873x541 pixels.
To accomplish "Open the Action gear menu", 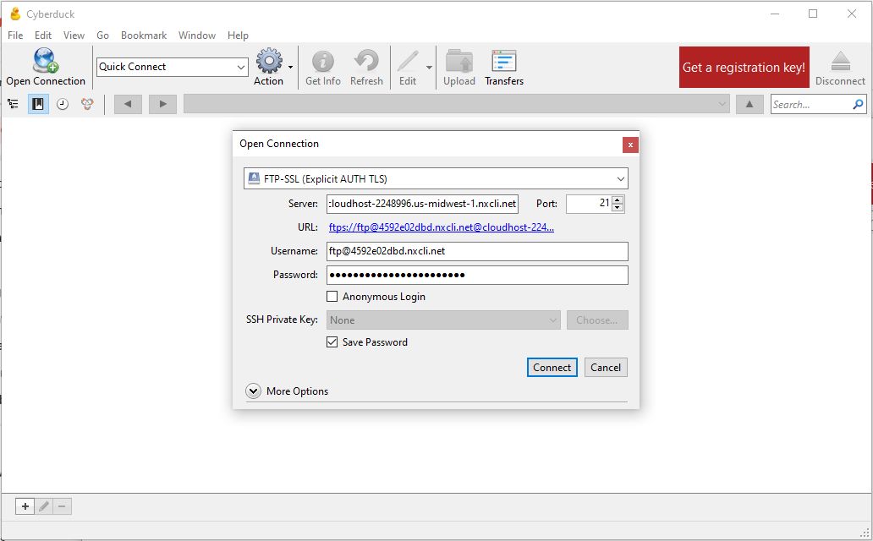I will tap(269, 61).
